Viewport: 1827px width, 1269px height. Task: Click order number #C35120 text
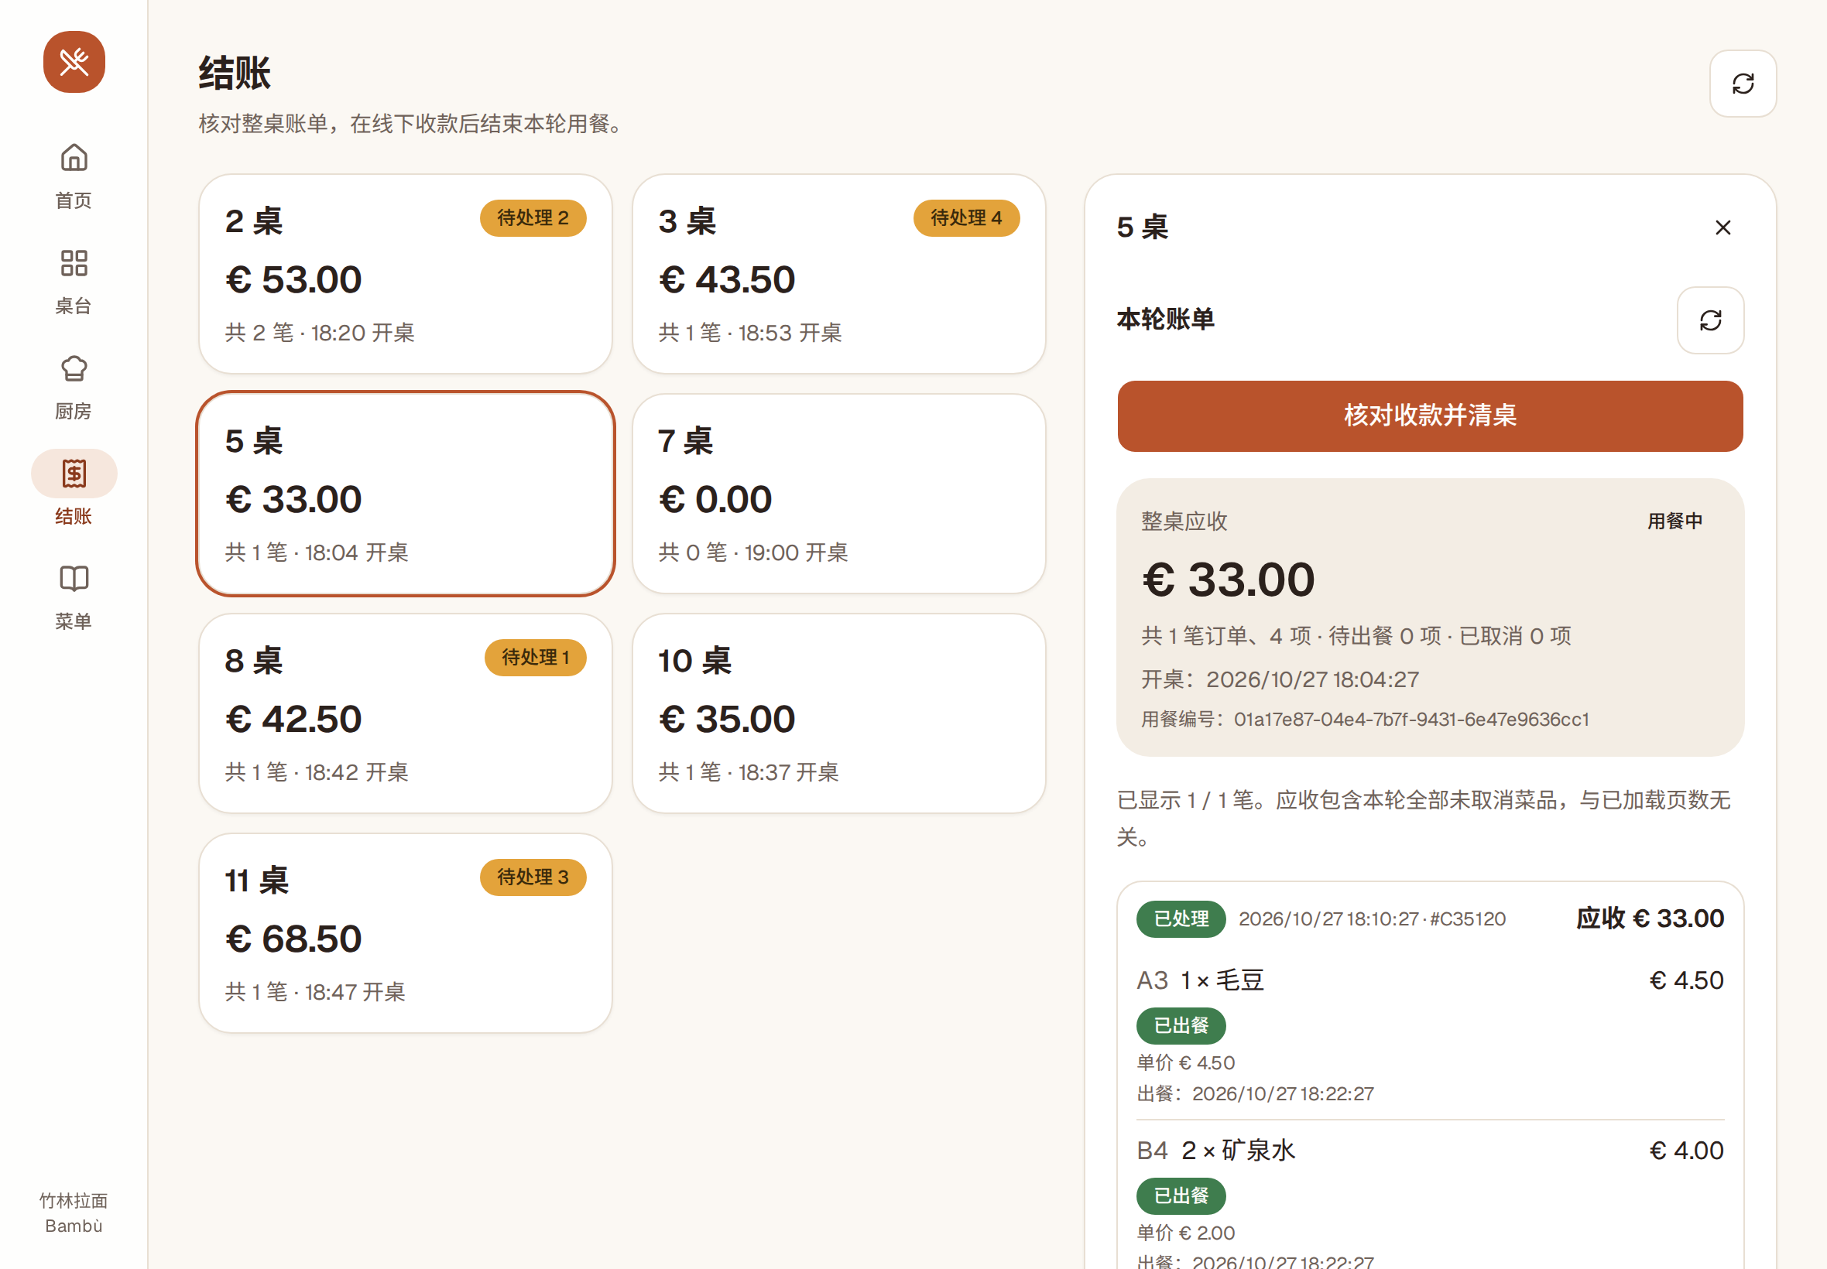pyautogui.click(x=1468, y=919)
